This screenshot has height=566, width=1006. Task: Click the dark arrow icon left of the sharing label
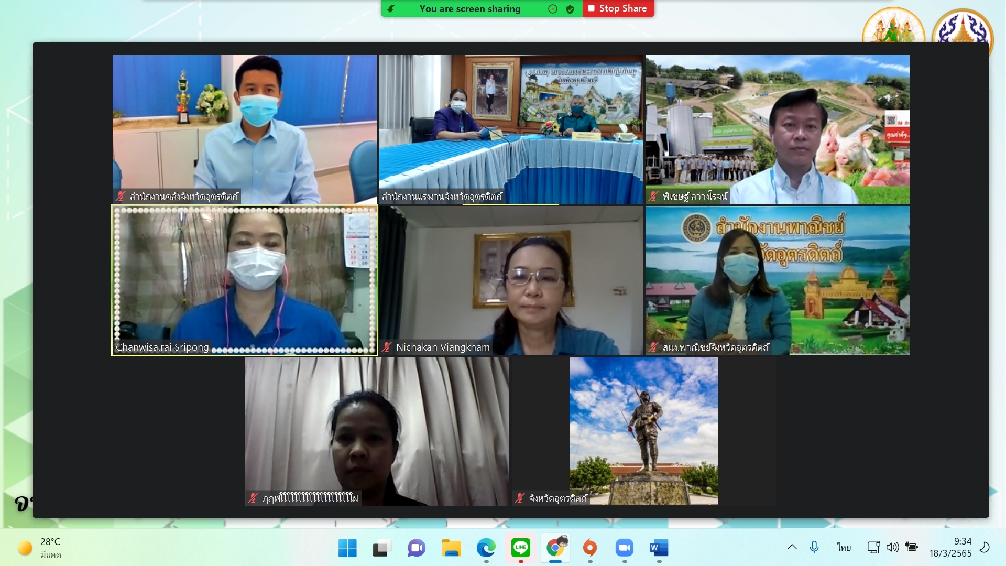point(391,9)
